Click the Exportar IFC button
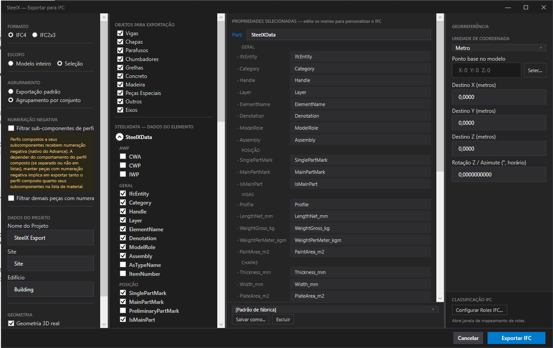553x348 pixels. (x=516, y=338)
